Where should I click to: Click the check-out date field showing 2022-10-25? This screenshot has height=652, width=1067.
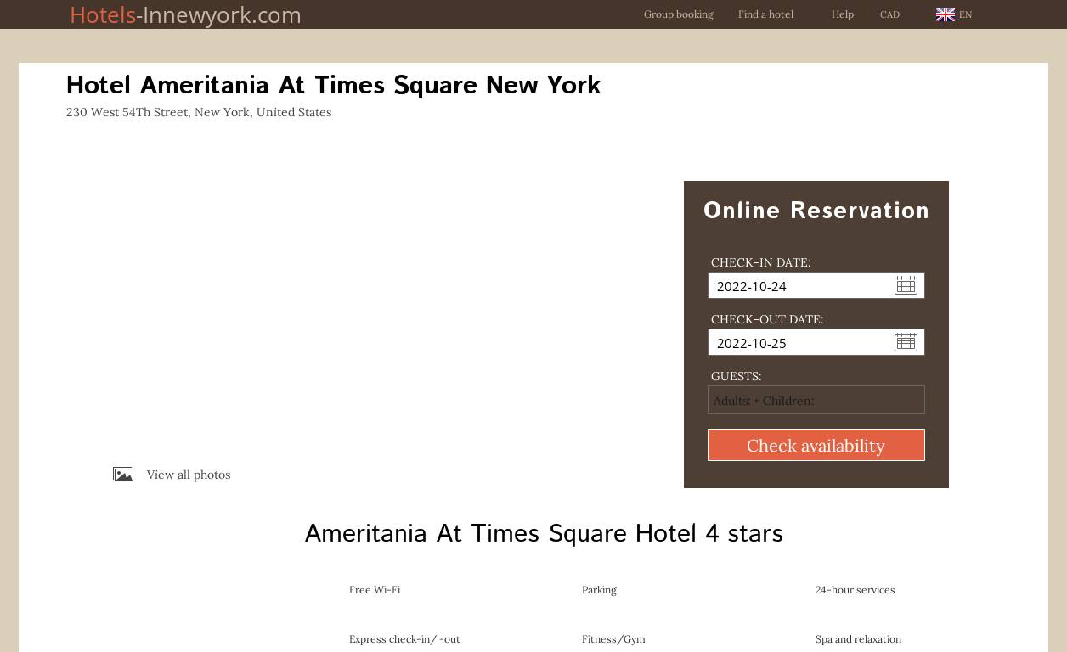(799, 343)
